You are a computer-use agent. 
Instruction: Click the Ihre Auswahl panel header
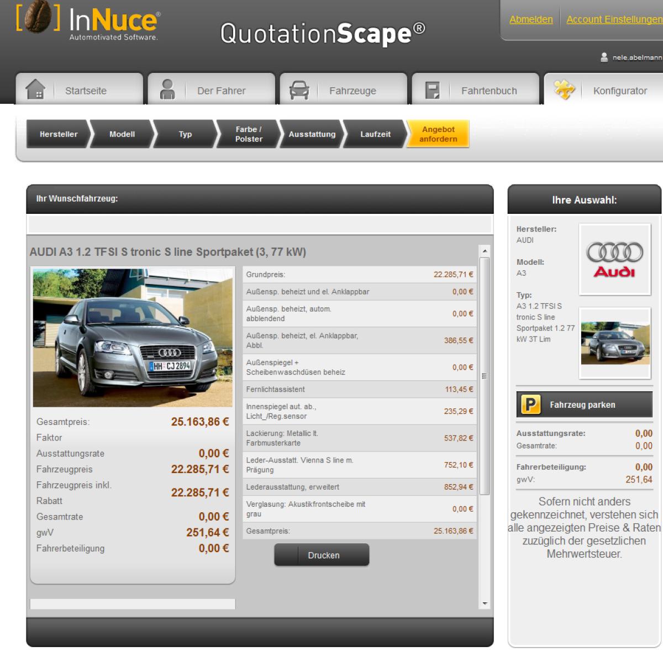[585, 200]
